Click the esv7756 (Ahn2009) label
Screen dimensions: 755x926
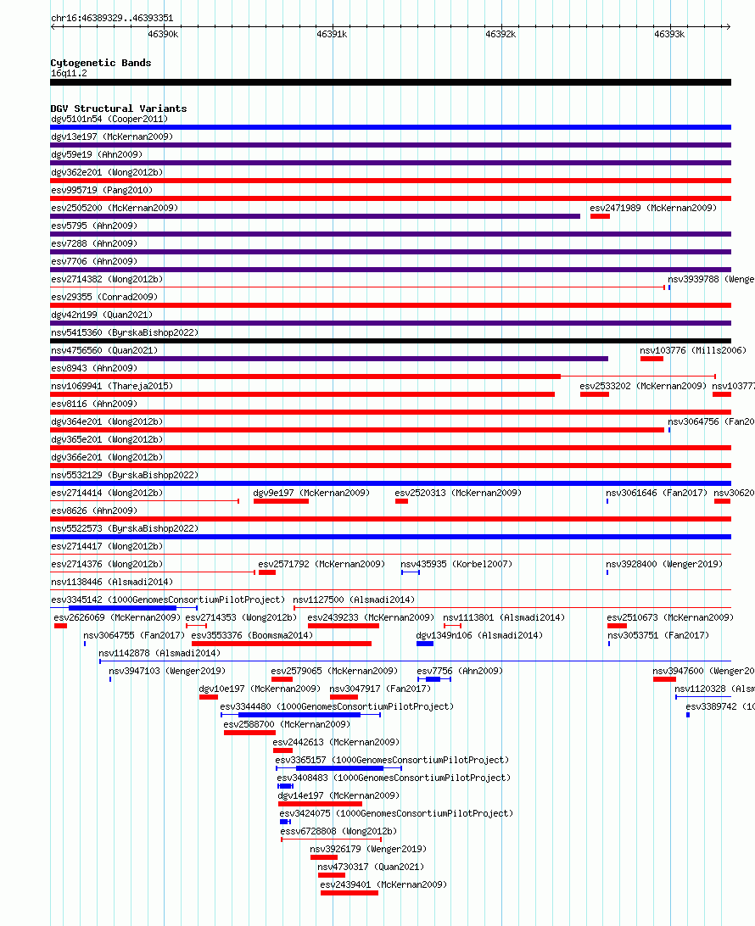(x=460, y=671)
